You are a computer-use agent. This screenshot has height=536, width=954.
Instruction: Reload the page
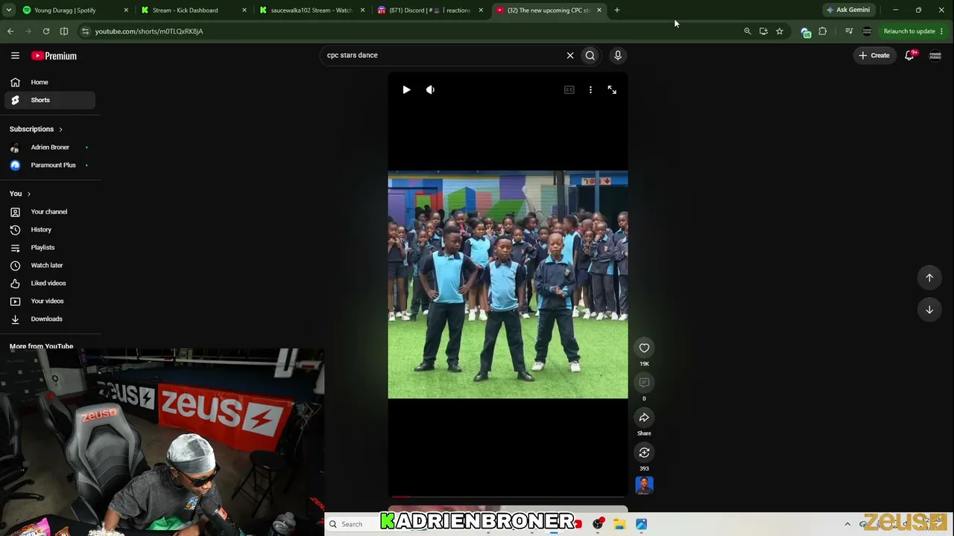pyautogui.click(x=46, y=31)
